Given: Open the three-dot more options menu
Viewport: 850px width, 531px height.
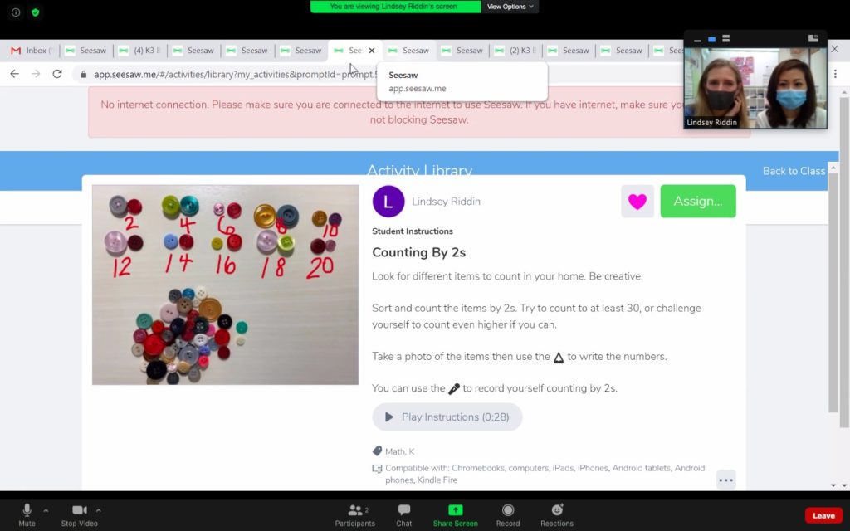Looking at the screenshot, I should pos(725,480).
